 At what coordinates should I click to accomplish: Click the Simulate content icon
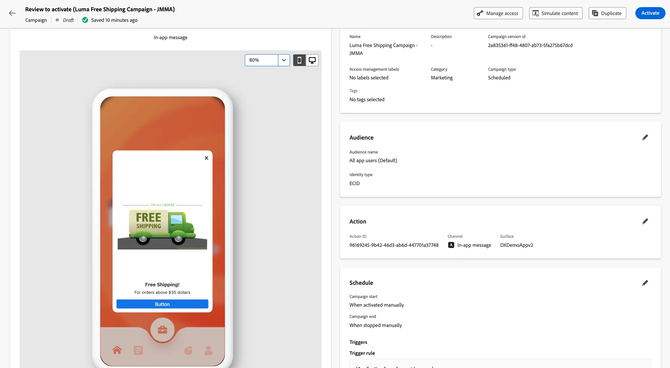coord(536,13)
